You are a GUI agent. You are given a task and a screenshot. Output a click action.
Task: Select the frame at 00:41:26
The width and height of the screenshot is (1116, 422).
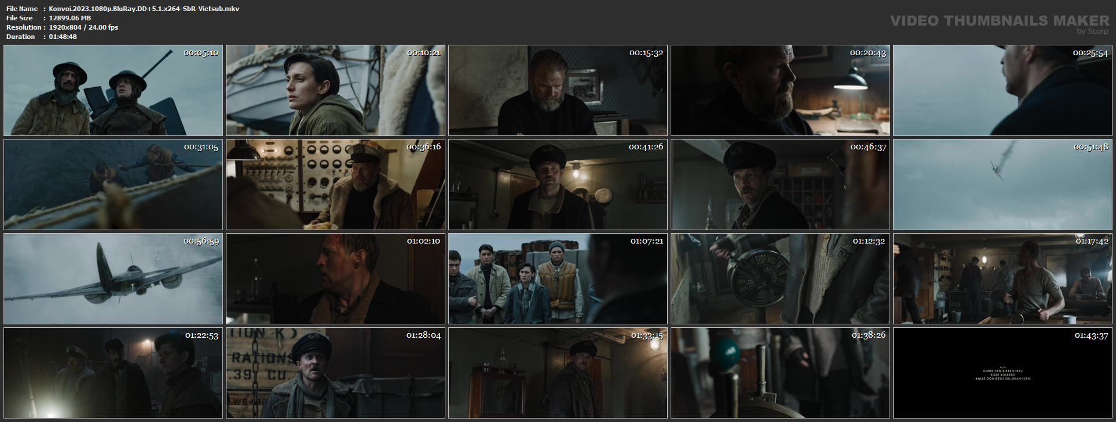[x=558, y=185]
